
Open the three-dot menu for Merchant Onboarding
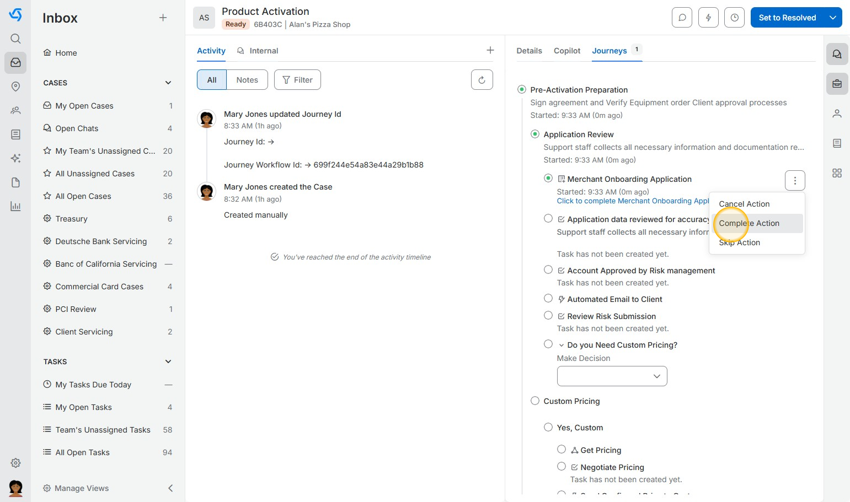pyautogui.click(x=795, y=180)
